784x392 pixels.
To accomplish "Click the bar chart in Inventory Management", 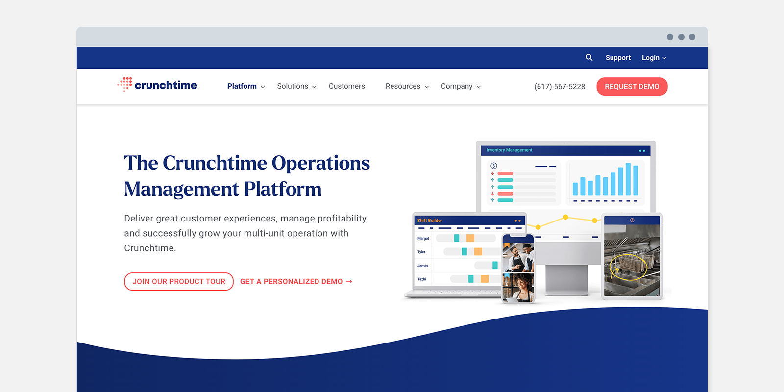I will tap(605, 182).
